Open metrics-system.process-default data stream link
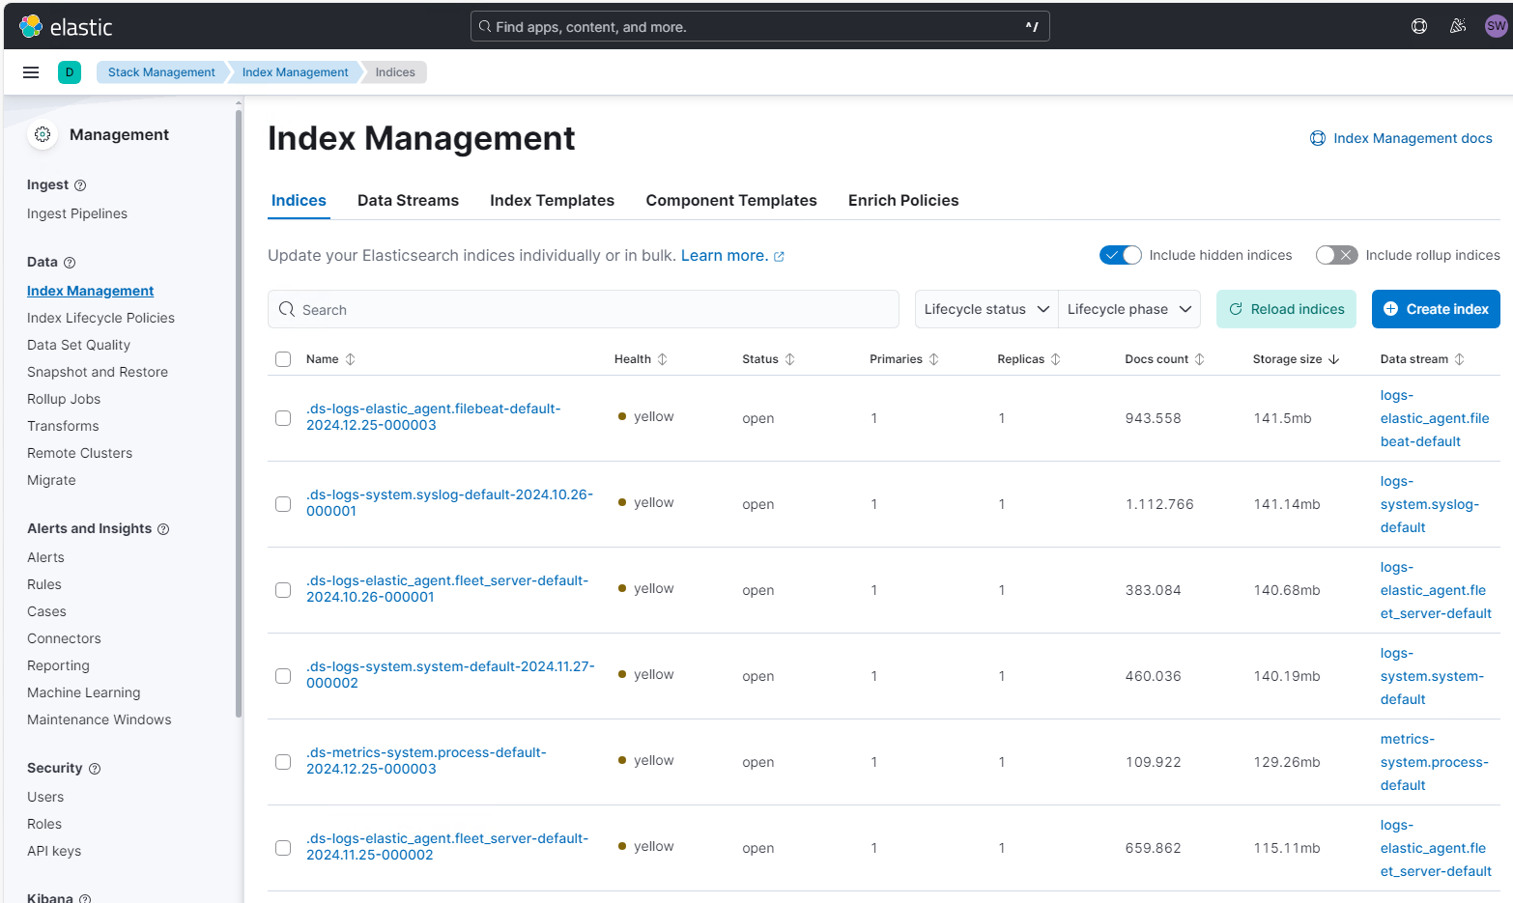The image size is (1513, 903). click(1435, 762)
